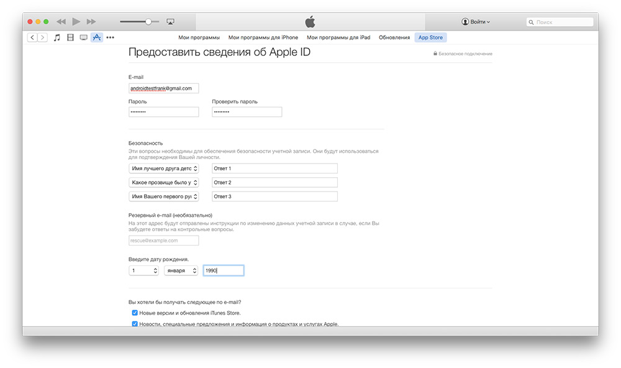Image resolution: width=621 pixels, height=368 pixels.
Task: Open the Music library icon
Action: click(57, 37)
